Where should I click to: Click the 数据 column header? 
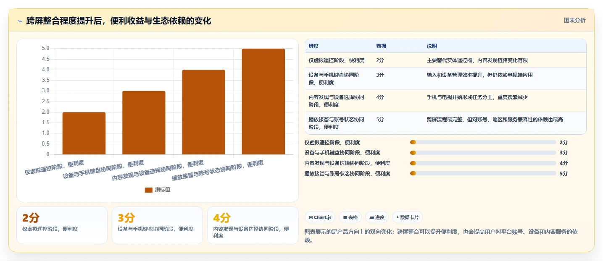[x=381, y=46]
